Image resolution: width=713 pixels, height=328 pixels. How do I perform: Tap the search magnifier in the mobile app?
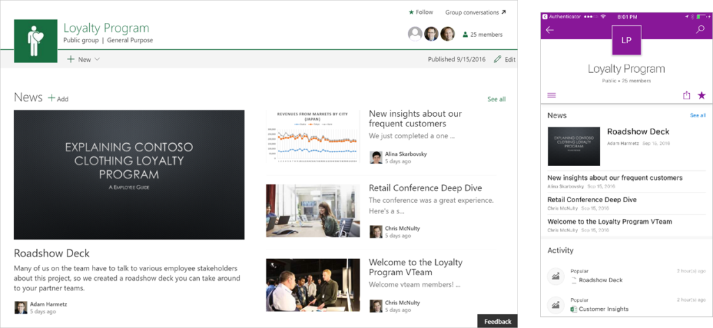700,30
